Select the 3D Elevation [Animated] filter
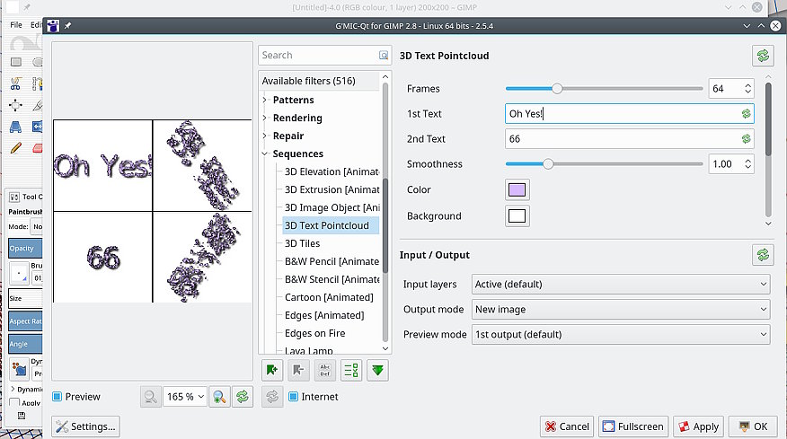 tap(332, 171)
